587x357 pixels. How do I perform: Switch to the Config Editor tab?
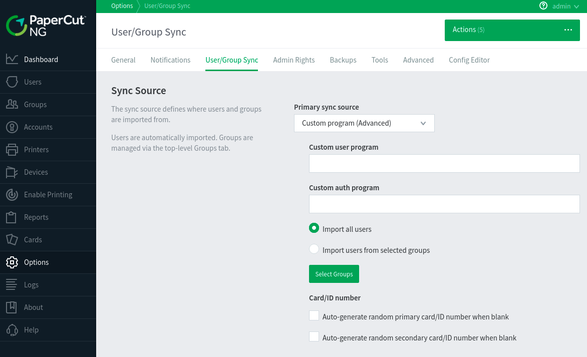[x=469, y=60]
